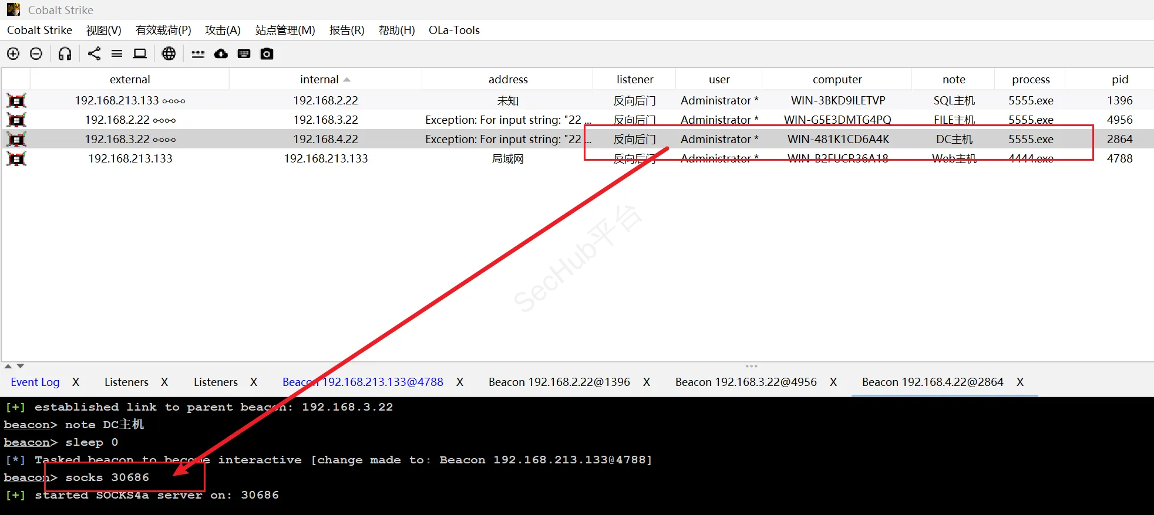Click the globe icon in the toolbar
The height and width of the screenshot is (515, 1154).
tap(169, 54)
